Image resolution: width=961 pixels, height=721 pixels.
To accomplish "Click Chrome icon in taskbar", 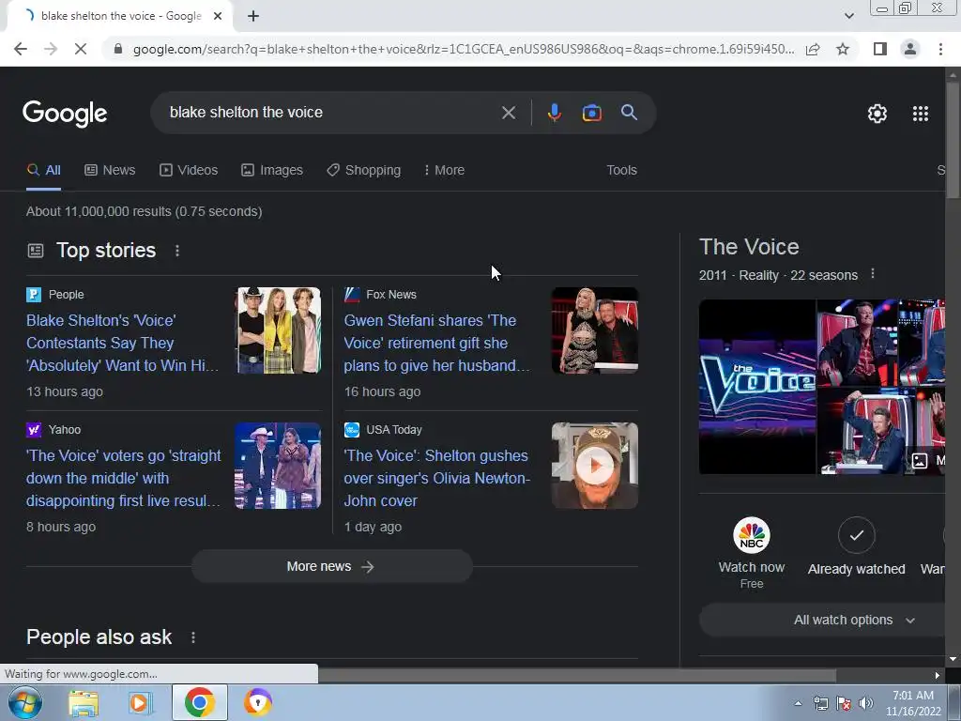I will point(199,702).
